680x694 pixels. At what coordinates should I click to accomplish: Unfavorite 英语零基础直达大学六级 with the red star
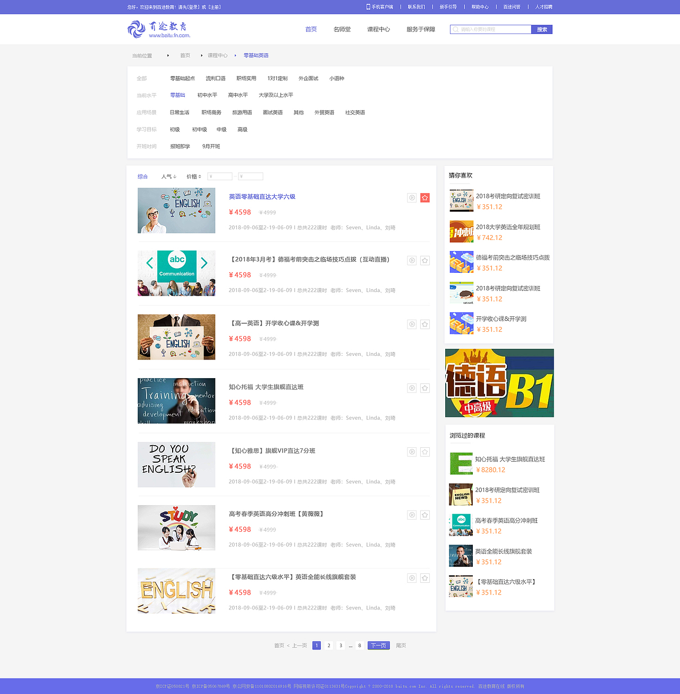click(x=425, y=198)
